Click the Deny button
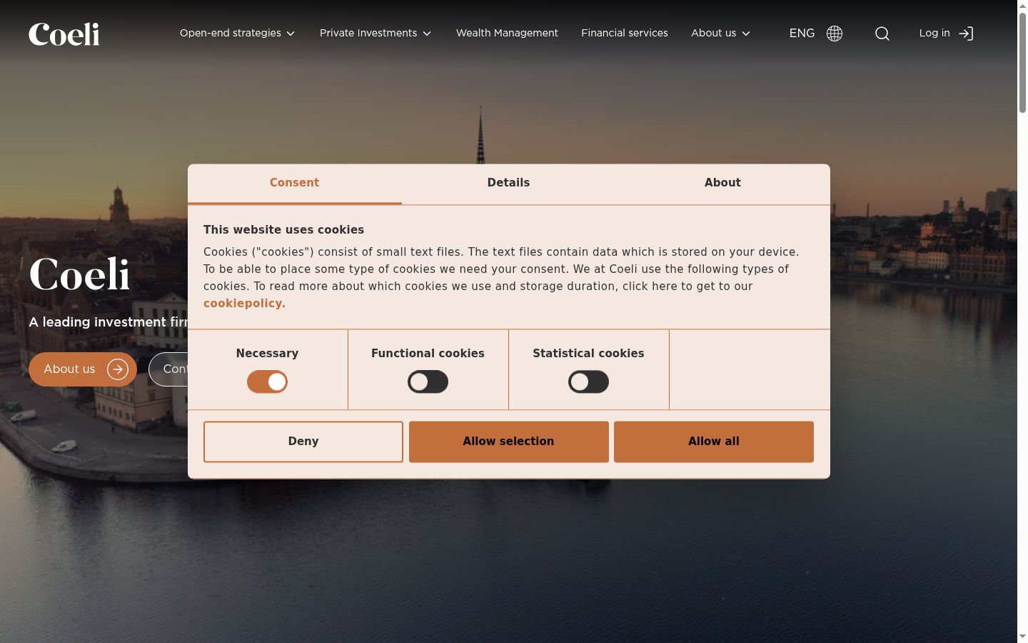This screenshot has height=643, width=1028. pos(303,442)
